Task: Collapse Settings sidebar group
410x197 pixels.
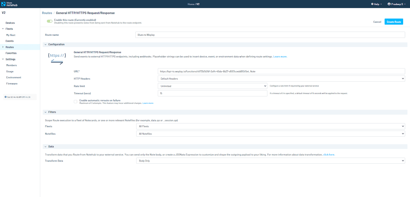Action: point(3,59)
